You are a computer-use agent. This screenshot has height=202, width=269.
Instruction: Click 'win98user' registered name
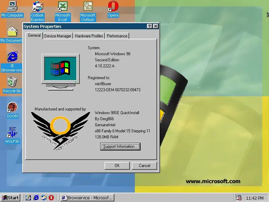coord(103,84)
